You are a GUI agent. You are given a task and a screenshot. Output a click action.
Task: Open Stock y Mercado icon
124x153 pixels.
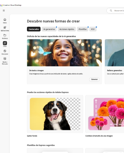[5, 59]
